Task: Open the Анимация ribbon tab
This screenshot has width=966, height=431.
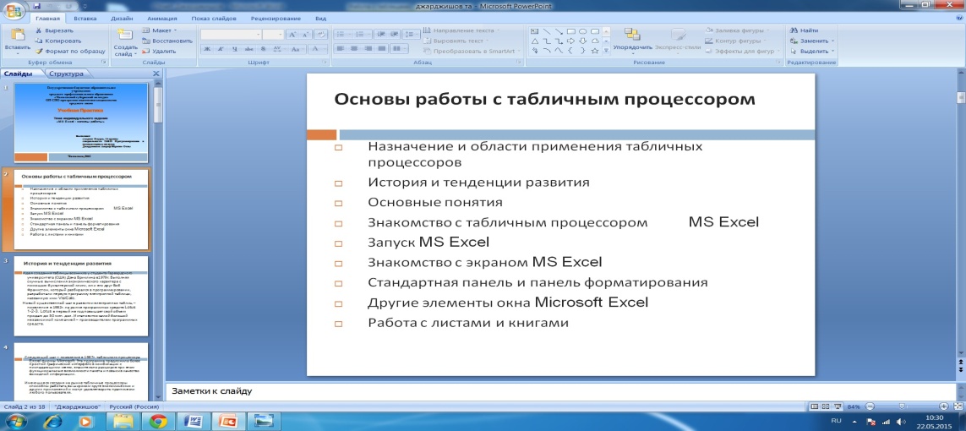Action: 162,19
